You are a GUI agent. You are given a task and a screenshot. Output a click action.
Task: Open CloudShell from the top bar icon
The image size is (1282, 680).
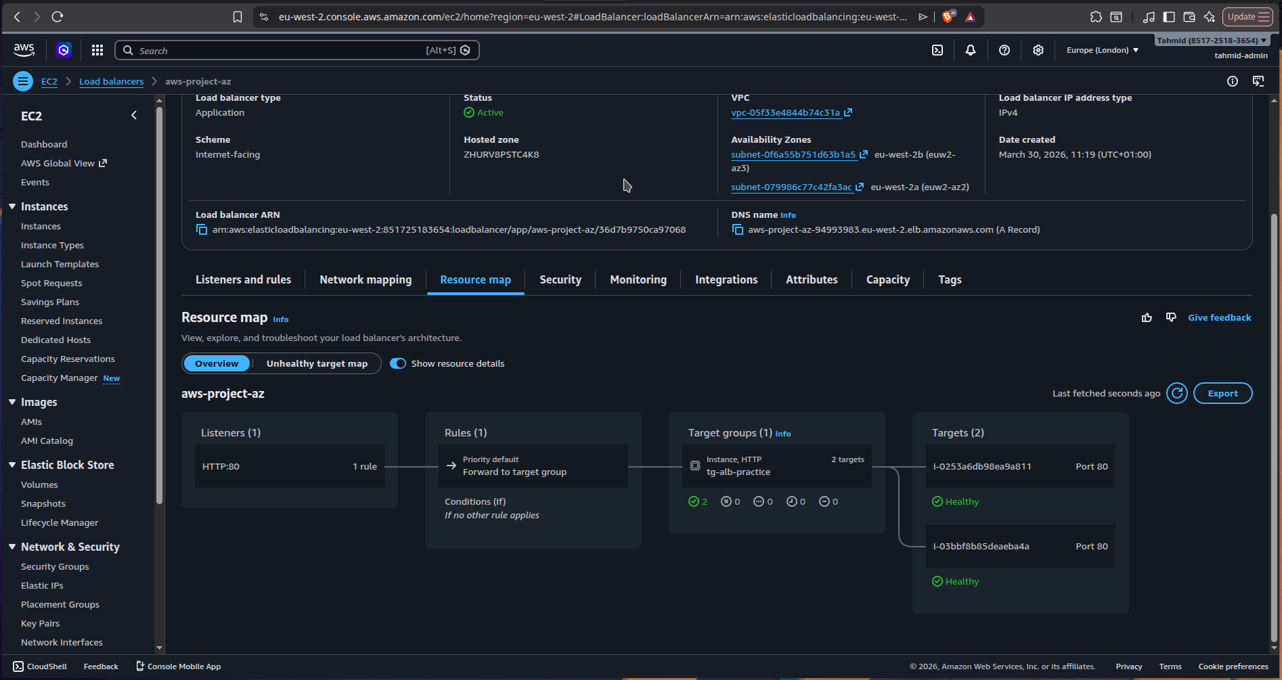[937, 50]
